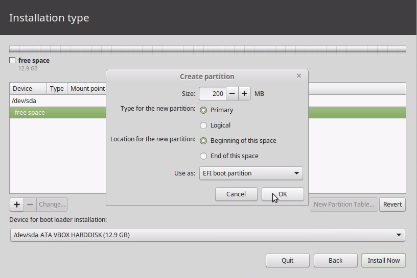The height and width of the screenshot is (278, 417).
Task: Click the Change... button
Action: tap(52, 205)
